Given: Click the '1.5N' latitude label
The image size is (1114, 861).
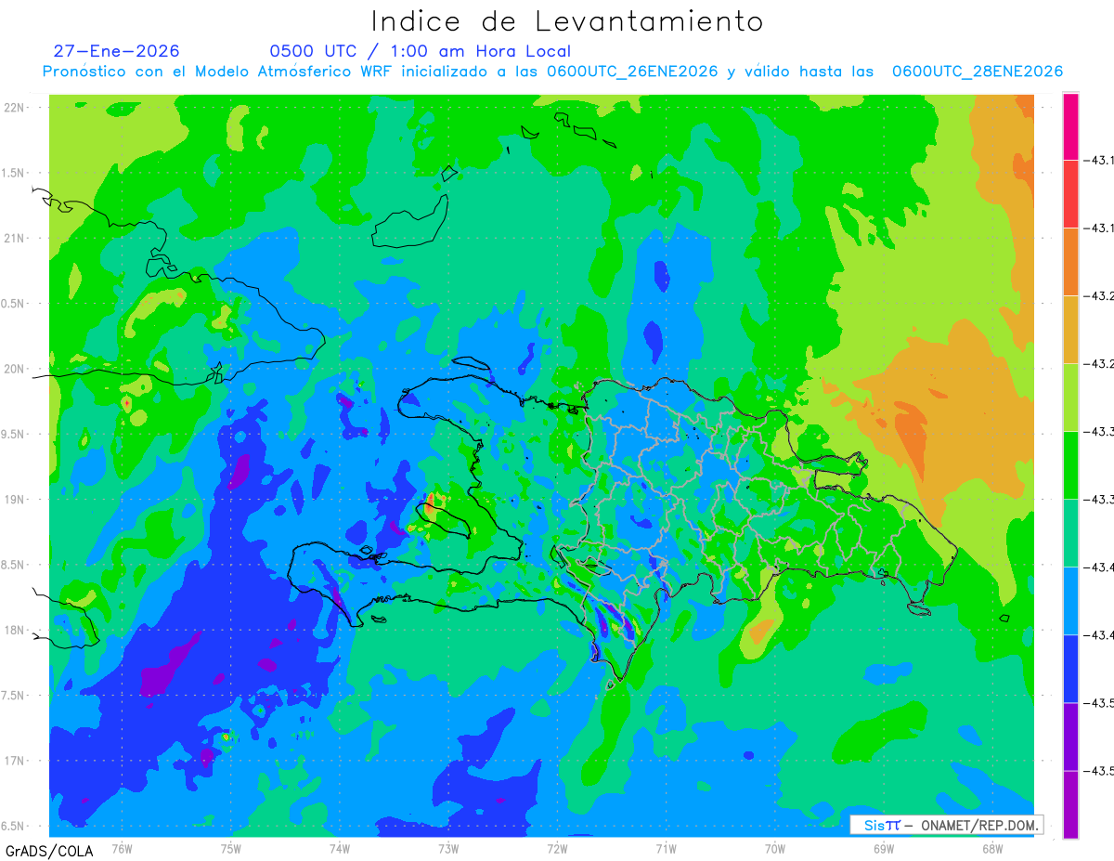Looking at the screenshot, I should click(14, 173).
